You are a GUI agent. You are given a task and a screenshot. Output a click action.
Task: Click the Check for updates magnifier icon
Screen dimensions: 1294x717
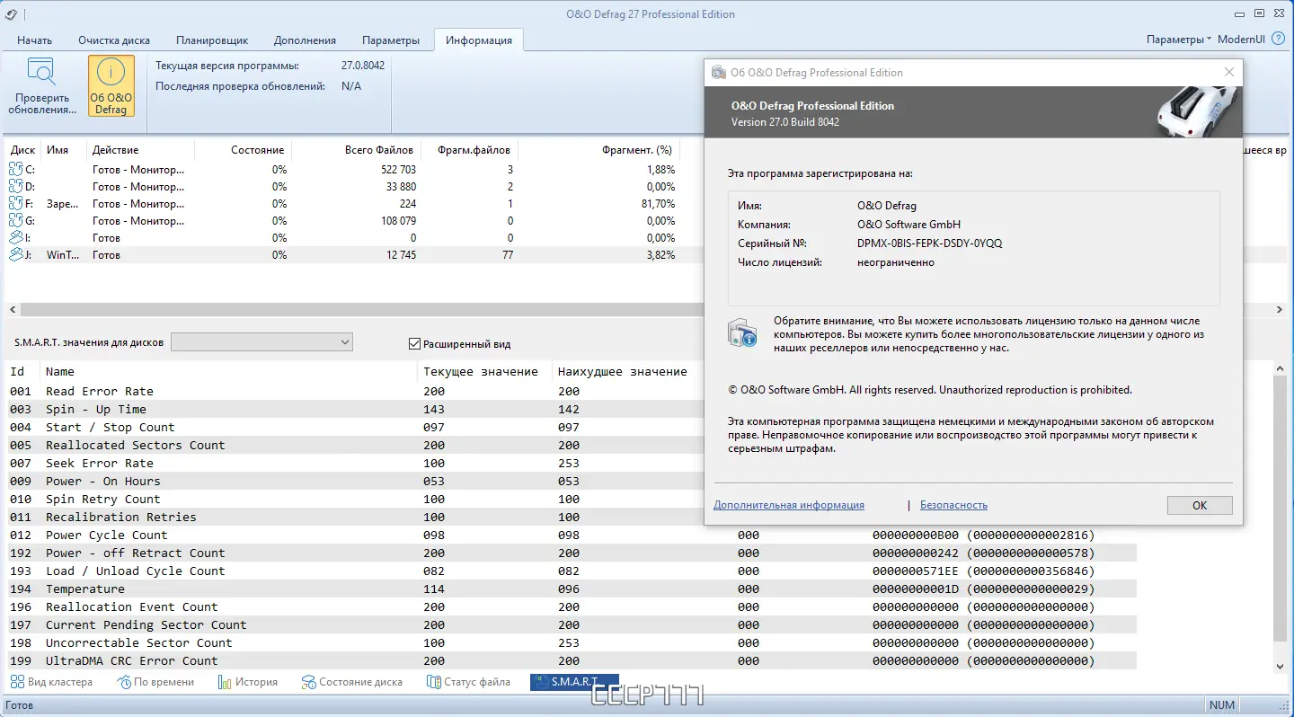[x=41, y=73]
